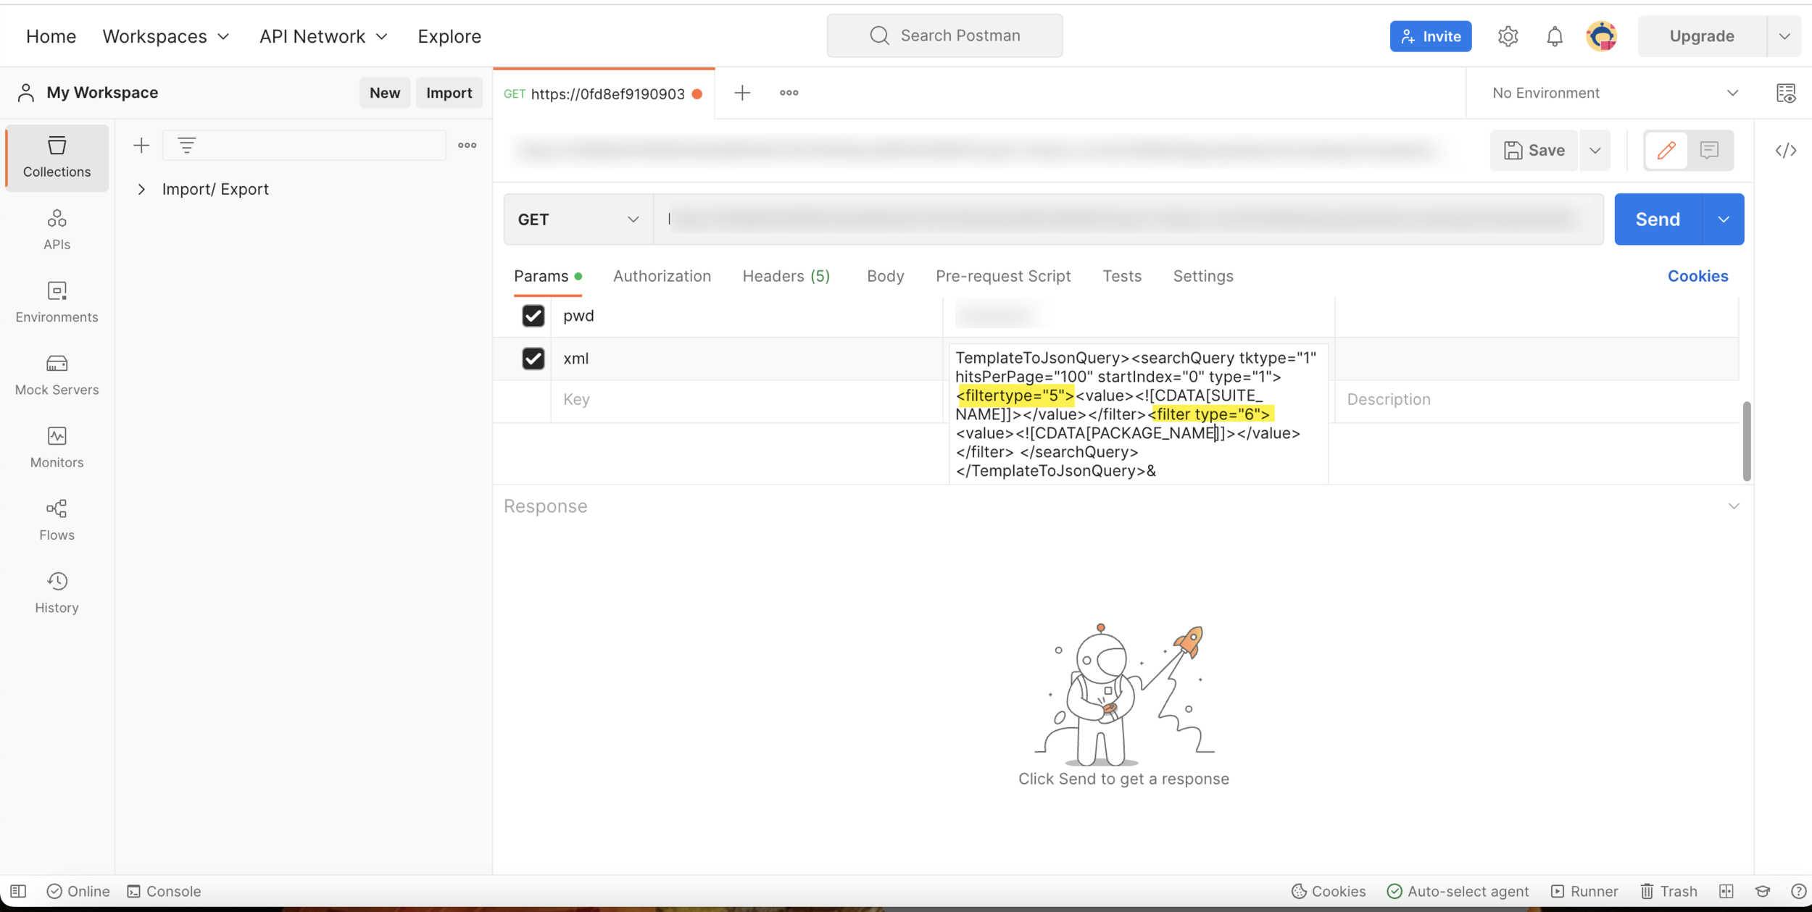Switch to the Params tab
This screenshot has height=912, width=1812.
coord(547,276)
